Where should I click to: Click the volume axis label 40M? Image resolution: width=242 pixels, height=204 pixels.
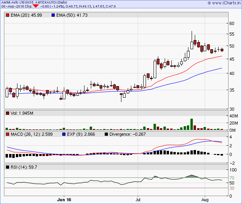pyautogui.click(x=234, y=116)
